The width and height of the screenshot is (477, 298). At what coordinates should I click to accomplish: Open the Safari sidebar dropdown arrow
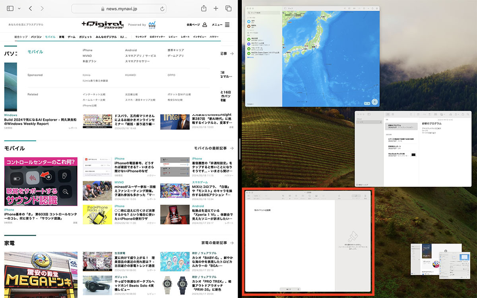point(19,8)
